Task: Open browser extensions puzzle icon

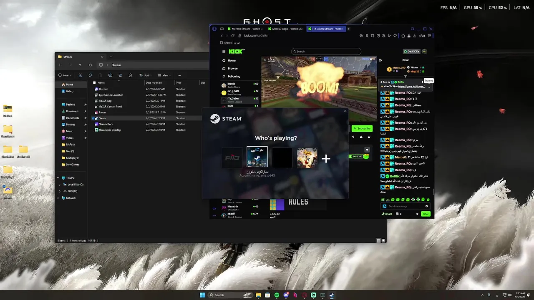Action: point(403,36)
